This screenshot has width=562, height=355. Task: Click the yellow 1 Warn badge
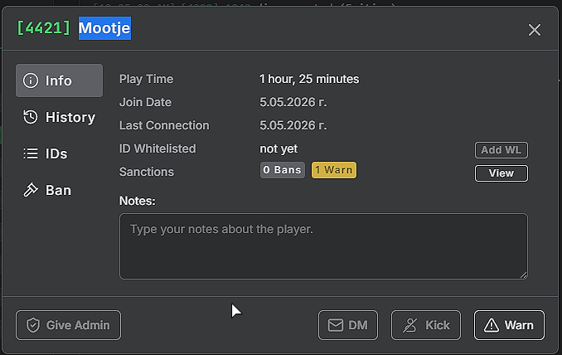pos(334,170)
